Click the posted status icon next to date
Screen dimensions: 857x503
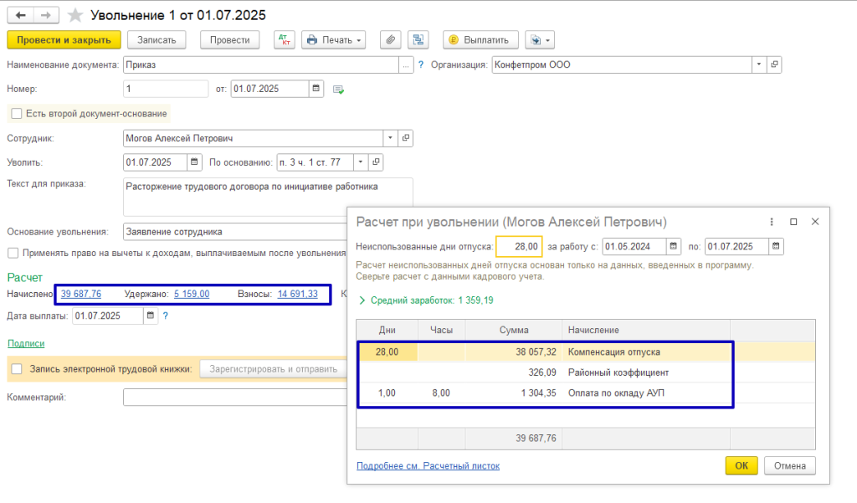pyautogui.click(x=339, y=90)
